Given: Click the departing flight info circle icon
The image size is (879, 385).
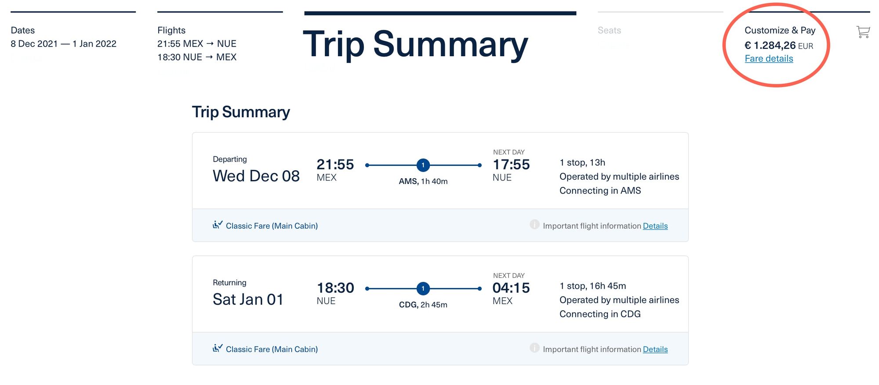Looking at the screenshot, I should point(534,224).
